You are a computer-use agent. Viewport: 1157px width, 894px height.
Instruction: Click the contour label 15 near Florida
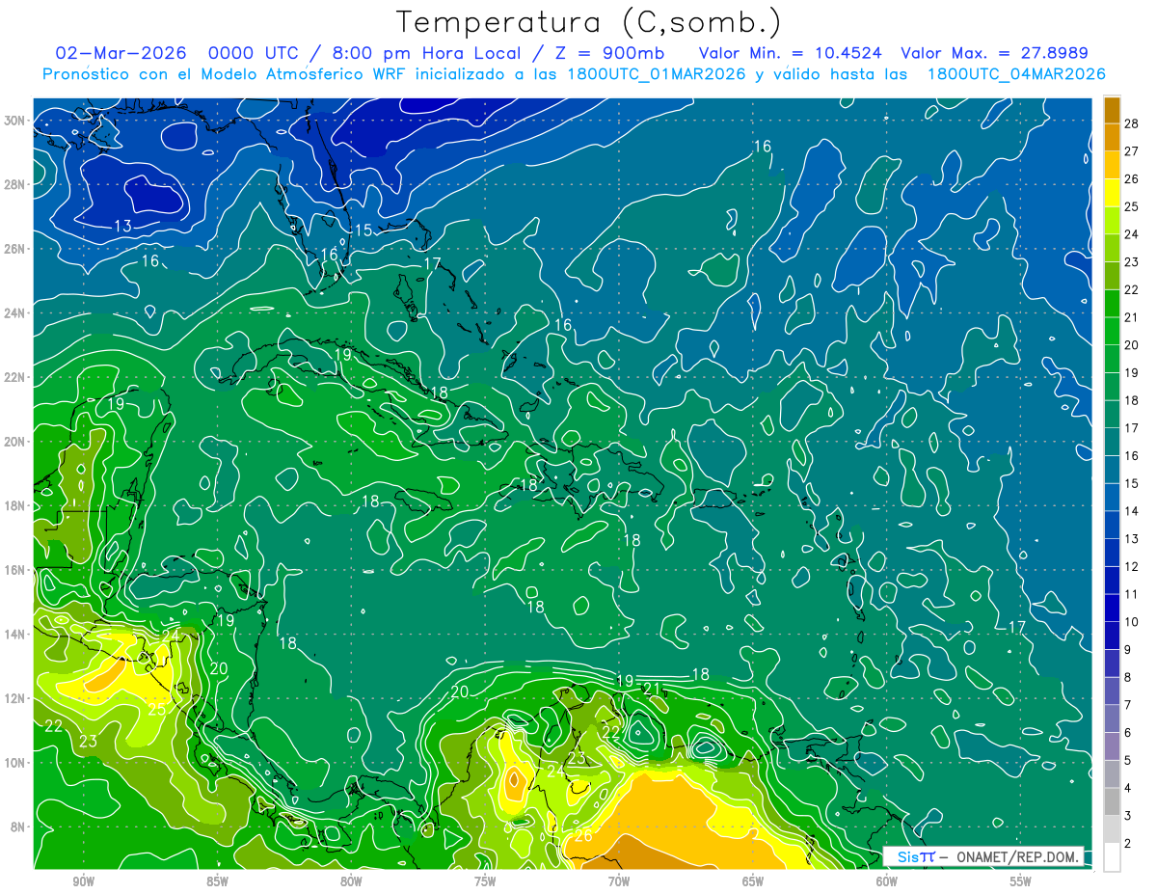pyautogui.click(x=363, y=230)
